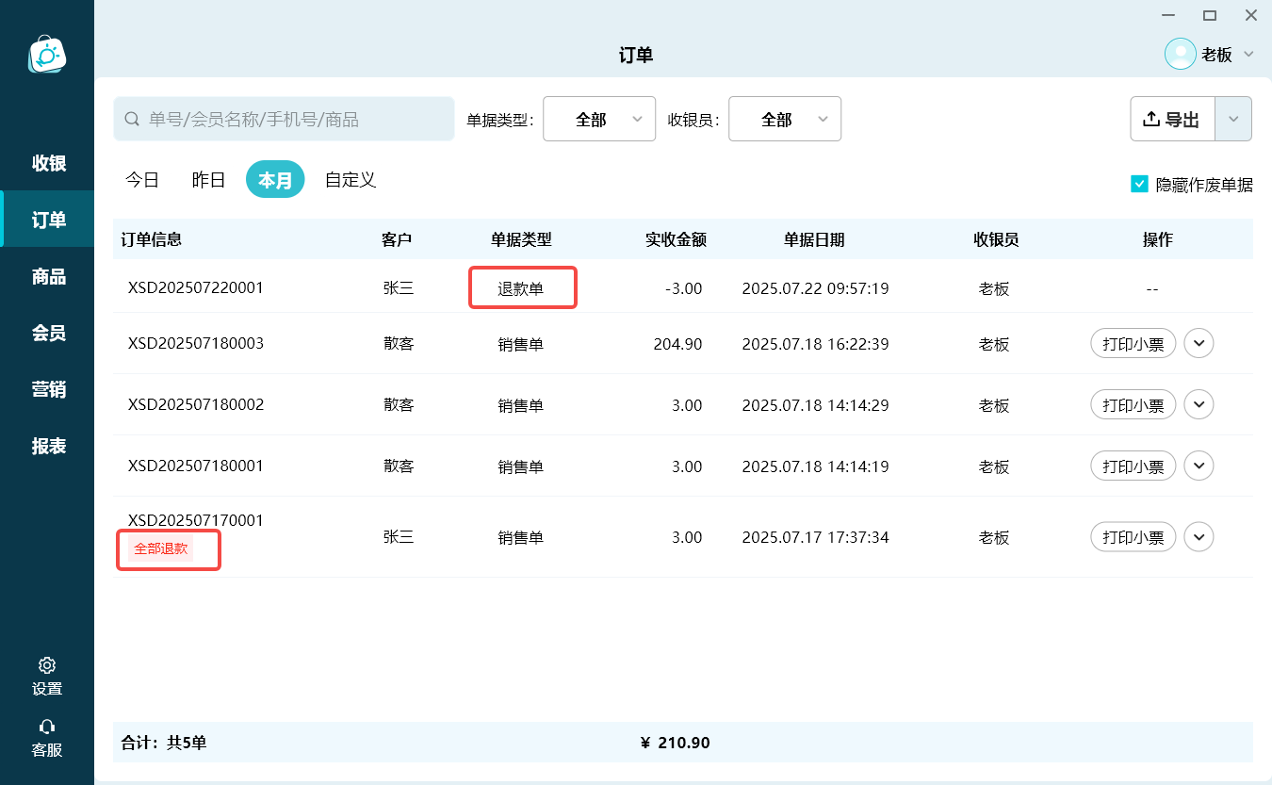Expand the export options arrow

coord(1233,119)
